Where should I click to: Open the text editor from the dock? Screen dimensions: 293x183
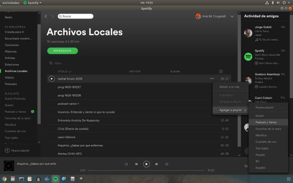click(x=30, y=179)
